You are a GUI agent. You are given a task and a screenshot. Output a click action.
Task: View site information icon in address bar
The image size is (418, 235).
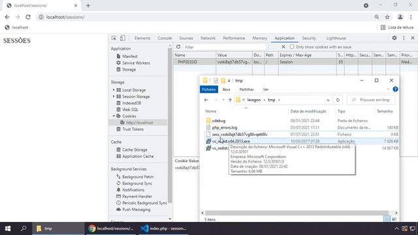[x=41, y=17]
